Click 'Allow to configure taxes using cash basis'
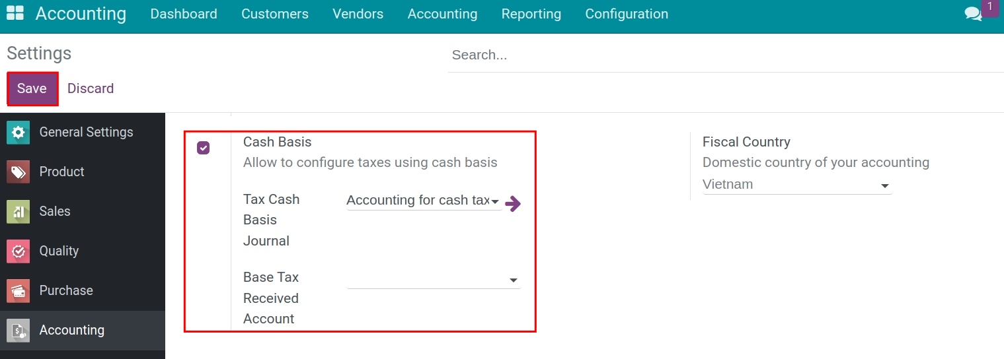This screenshot has width=1004, height=359. [x=370, y=162]
